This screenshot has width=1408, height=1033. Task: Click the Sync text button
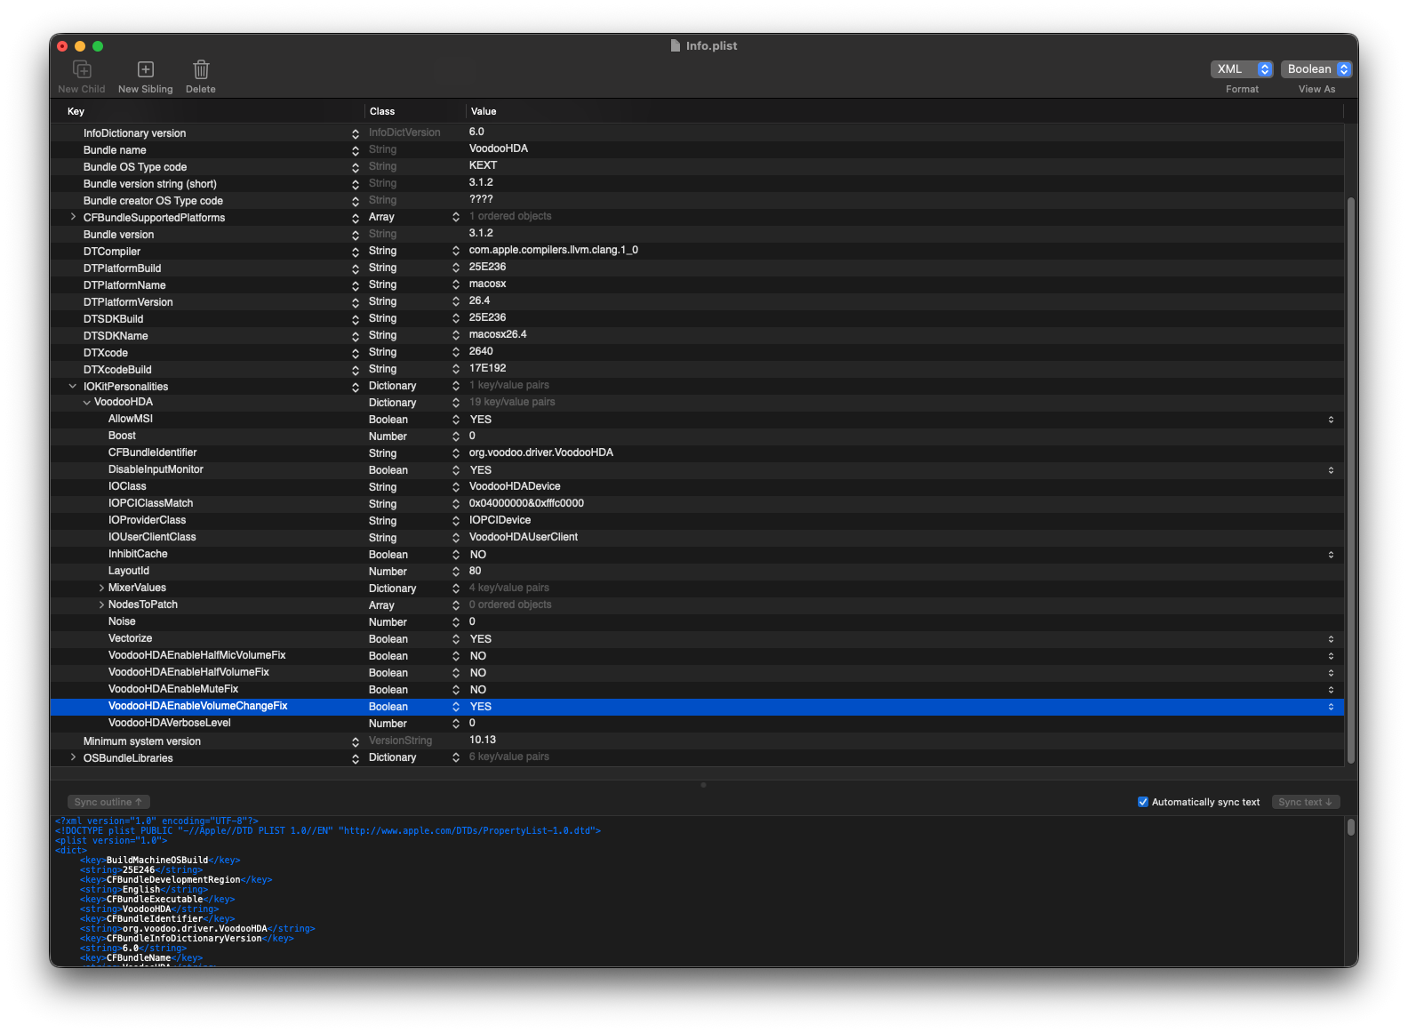click(1305, 802)
